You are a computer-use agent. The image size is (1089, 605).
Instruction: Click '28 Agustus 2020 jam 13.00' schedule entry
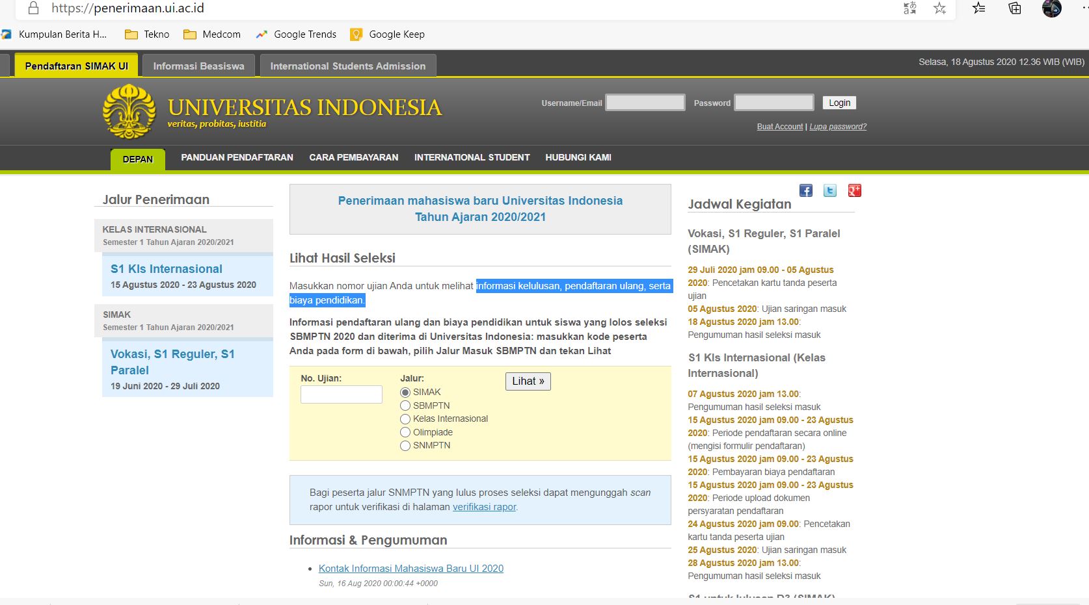tap(743, 563)
